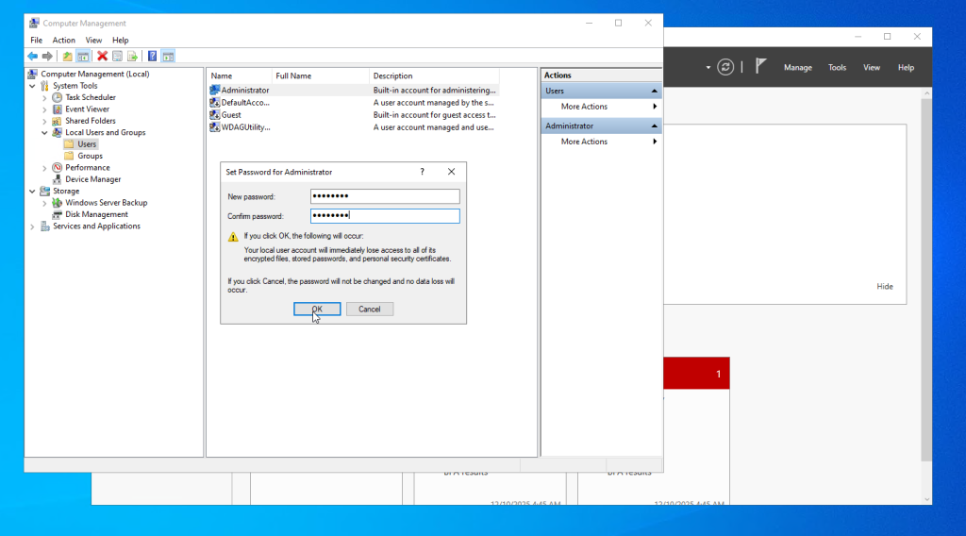The height and width of the screenshot is (536, 966).
Task: Click the Task Scheduler clock icon
Action: 58,97
